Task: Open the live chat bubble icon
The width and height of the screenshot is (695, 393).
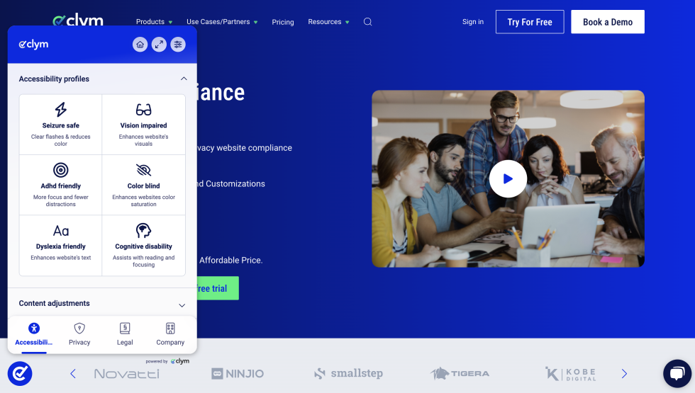Action: pyautogui.click(x=676, y=373)
